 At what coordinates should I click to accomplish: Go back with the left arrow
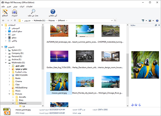[3, 21]
